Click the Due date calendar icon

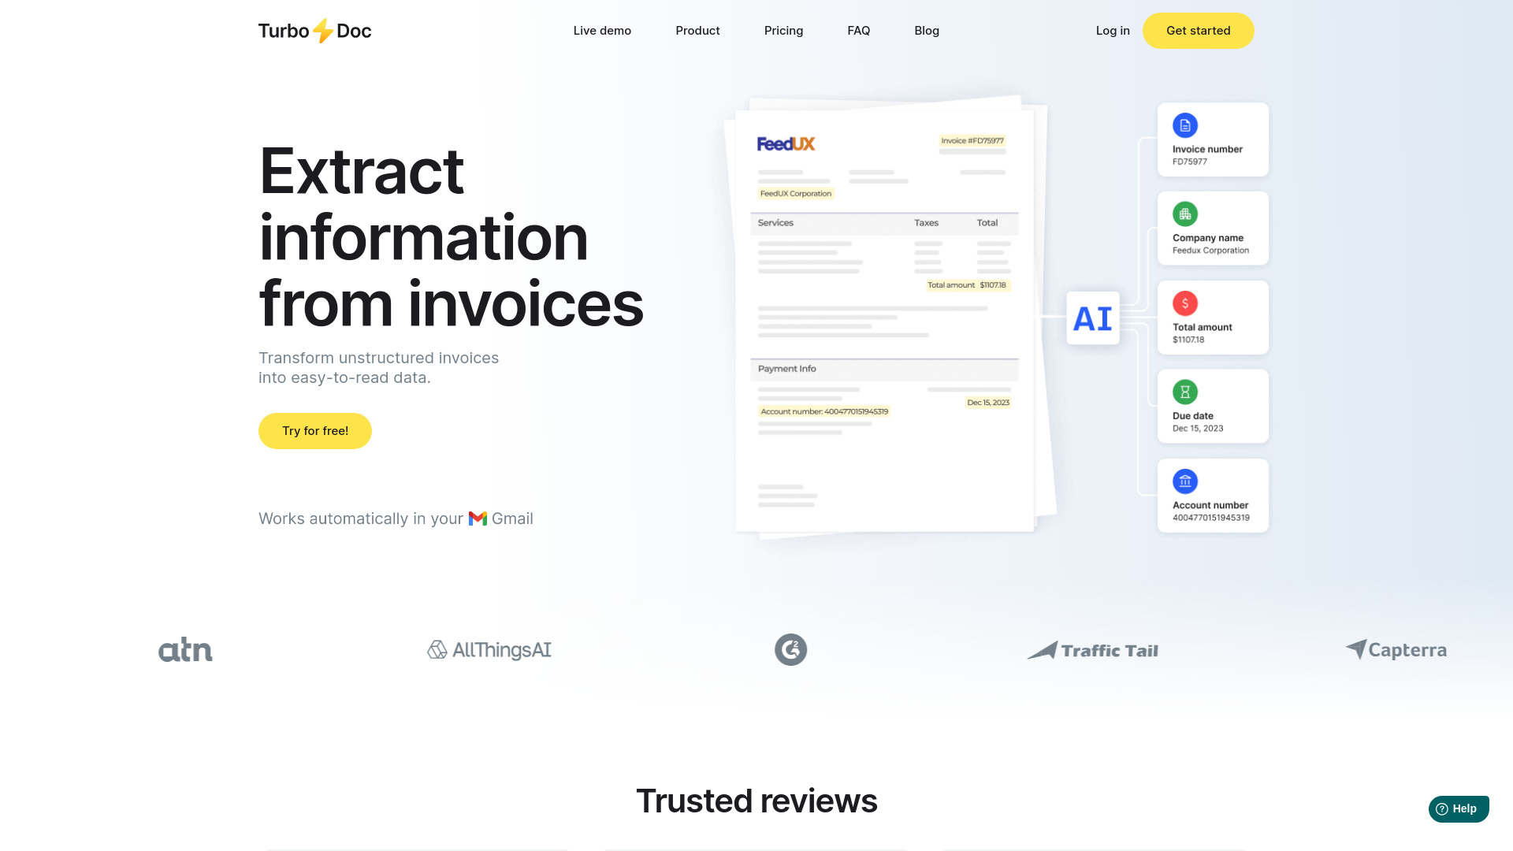tap(1184, 392)
